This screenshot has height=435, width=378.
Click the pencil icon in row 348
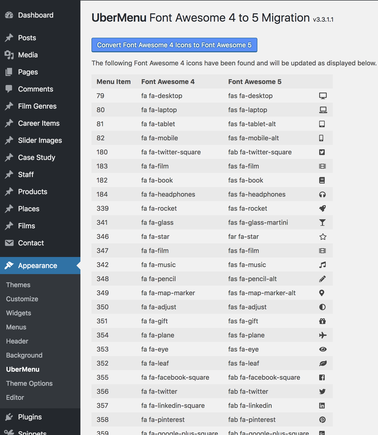tap(322, 279)
